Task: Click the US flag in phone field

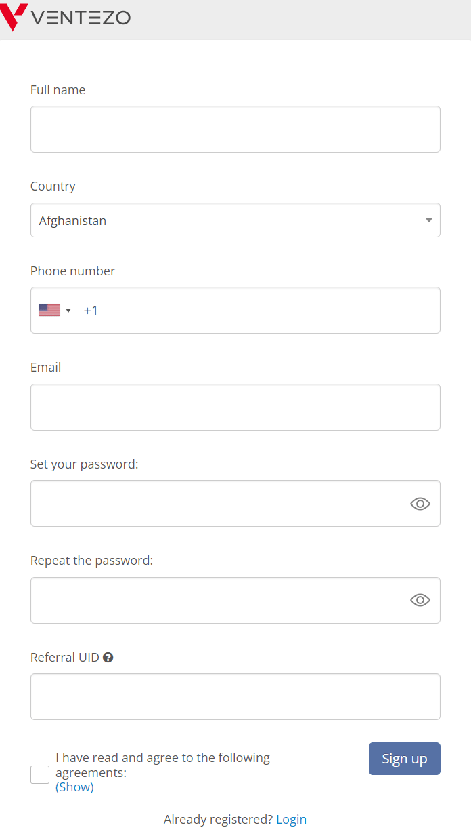Action: point(49,311)
